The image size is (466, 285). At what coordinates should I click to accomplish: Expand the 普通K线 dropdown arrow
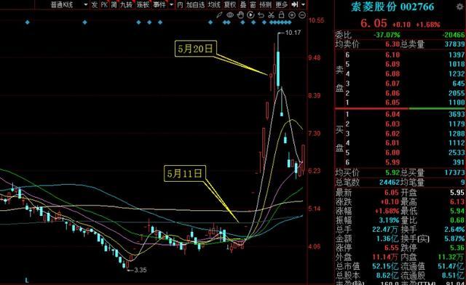coord(86,5)
